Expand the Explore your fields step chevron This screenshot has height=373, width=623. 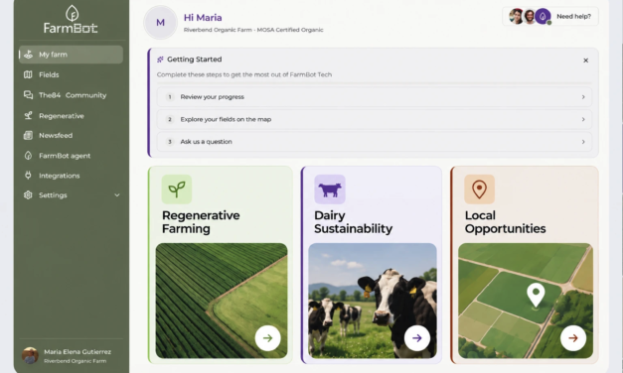pyautogui.click(x=583, y=119)
